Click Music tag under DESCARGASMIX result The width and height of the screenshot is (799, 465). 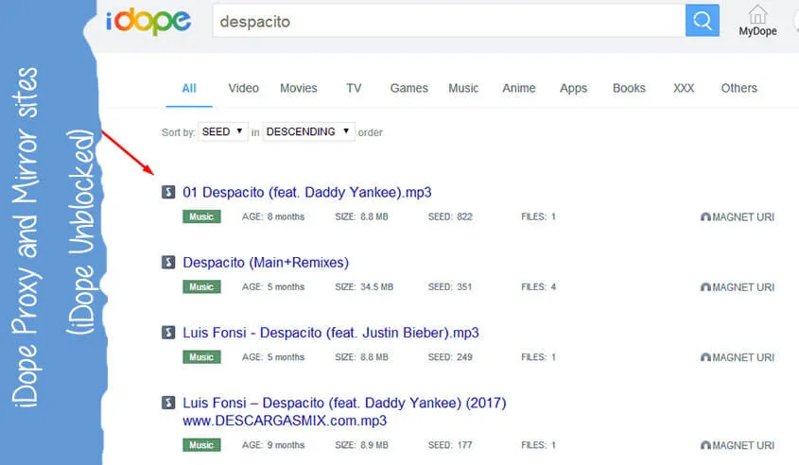201,444
